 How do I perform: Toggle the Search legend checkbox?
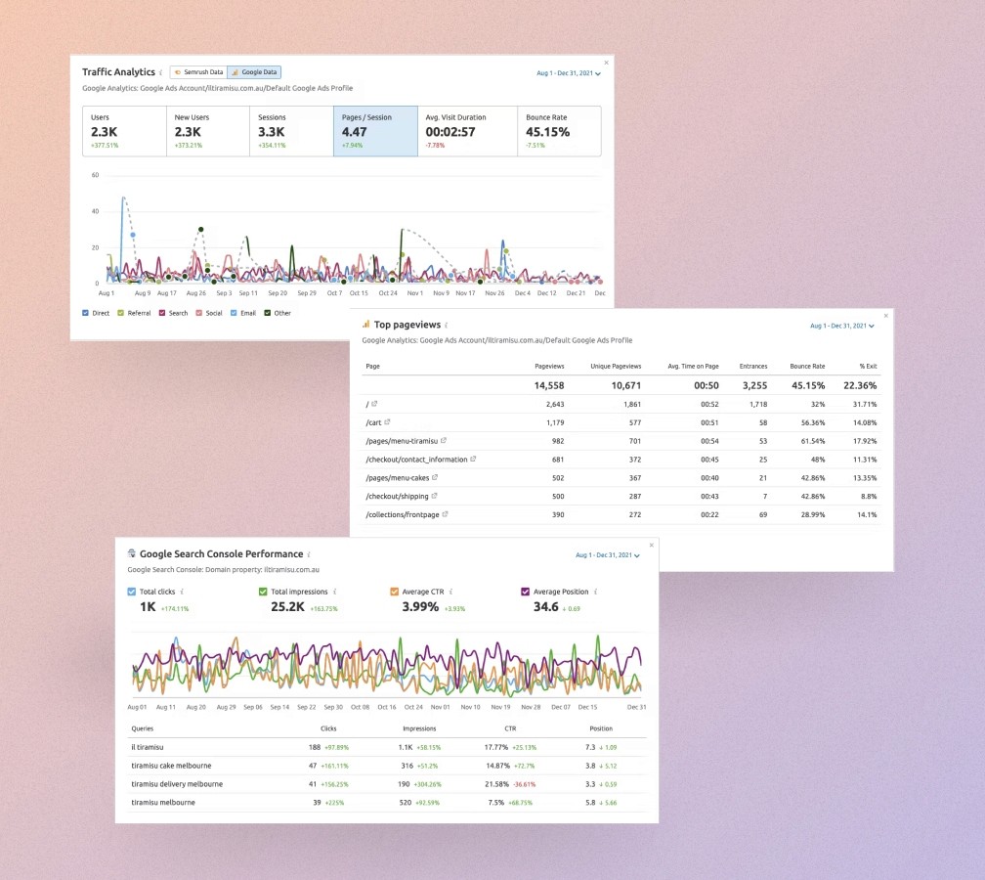point(162,313)
